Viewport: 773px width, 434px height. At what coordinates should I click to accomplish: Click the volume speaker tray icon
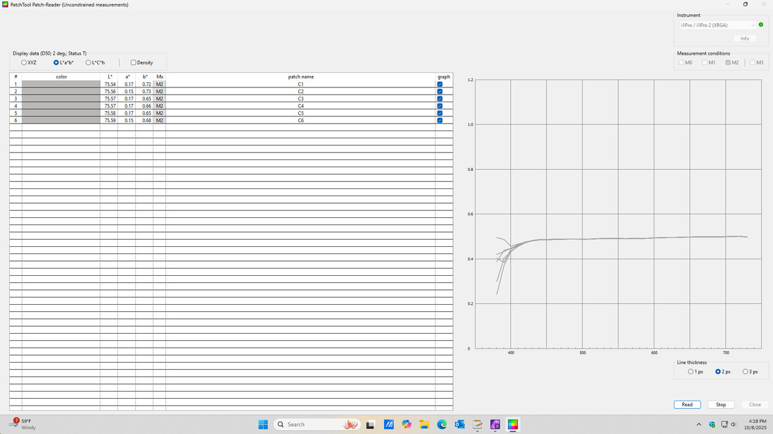click(733, 424)
